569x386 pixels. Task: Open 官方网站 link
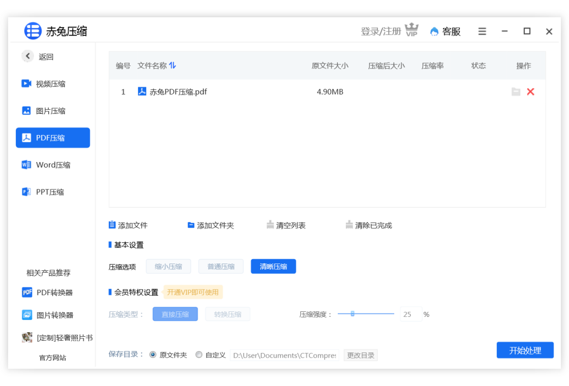(x=53, y=358)
